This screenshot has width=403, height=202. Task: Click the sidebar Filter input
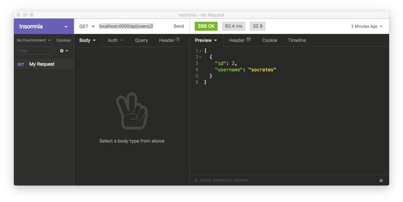(x=35, y=50)
